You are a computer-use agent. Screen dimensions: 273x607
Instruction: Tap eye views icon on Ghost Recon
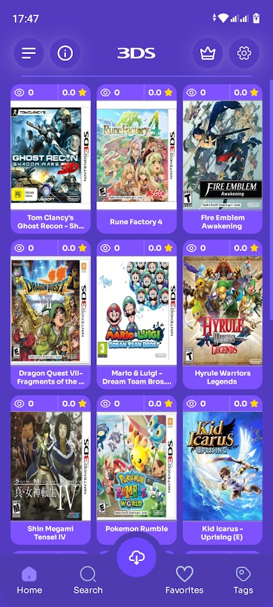coord(20,92)
